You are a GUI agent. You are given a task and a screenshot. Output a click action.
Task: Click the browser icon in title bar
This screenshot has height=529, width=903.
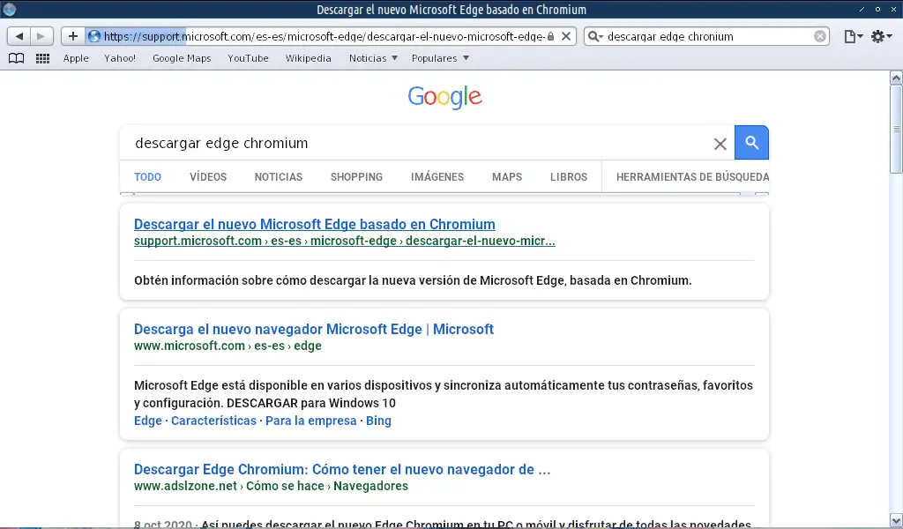(x=9, y=9)
